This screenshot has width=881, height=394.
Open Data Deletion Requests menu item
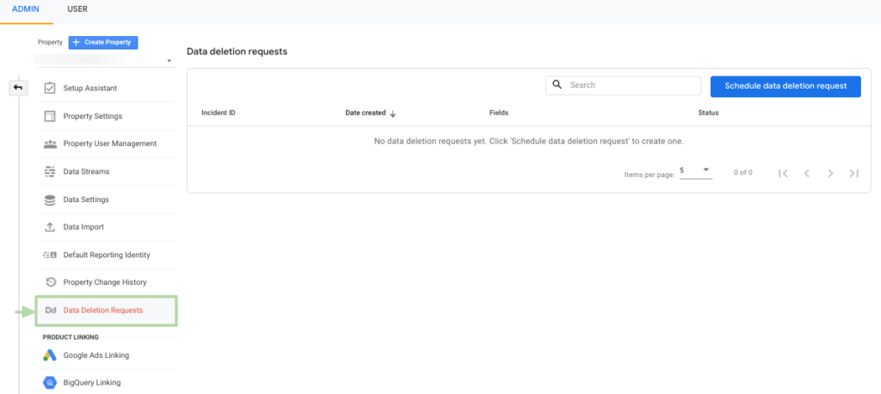[x=103, y=311]
